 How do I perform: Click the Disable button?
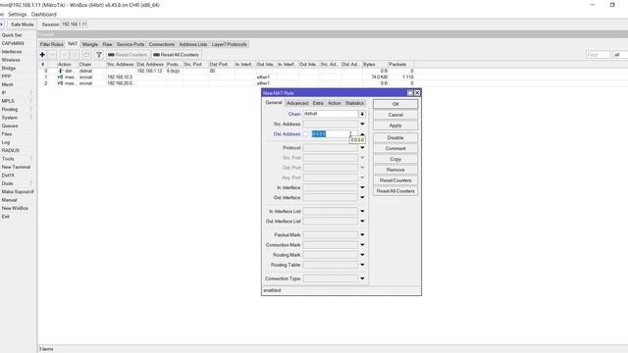pos(395,137)
